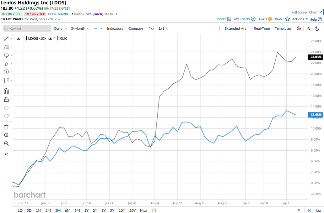Set up Alerts for LDOS
The width and height of the screenshot is (324, 213).
265,19
